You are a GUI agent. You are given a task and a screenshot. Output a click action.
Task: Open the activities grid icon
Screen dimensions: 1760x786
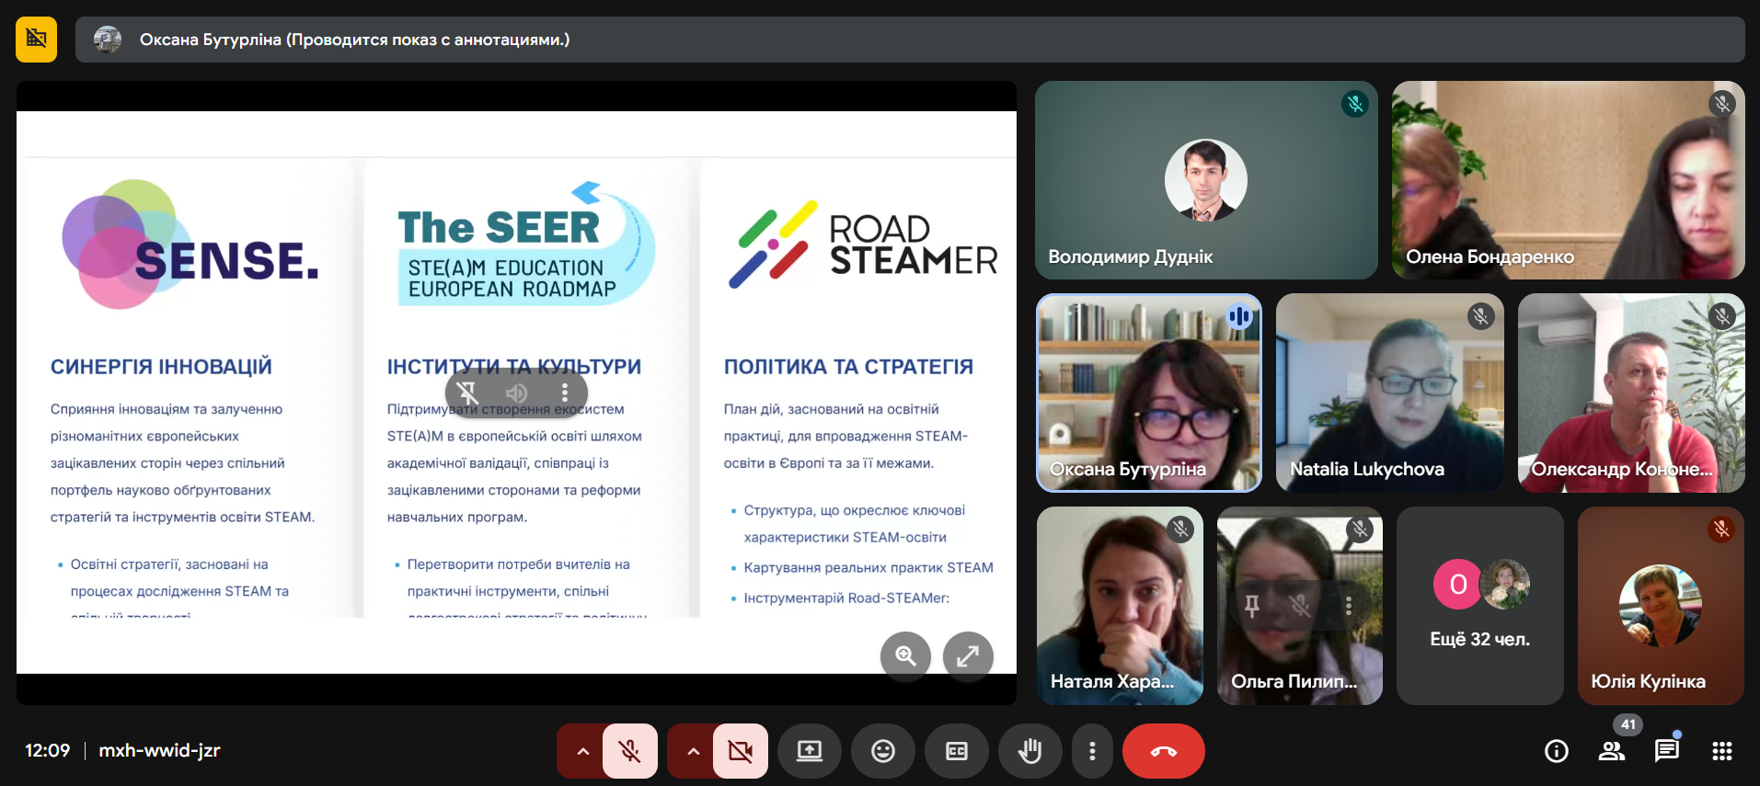point(1721,751)
